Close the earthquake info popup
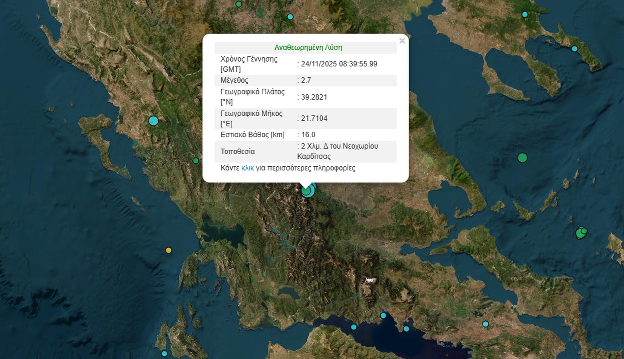This screenshot has height=359, width=624. tap(402, 41)
